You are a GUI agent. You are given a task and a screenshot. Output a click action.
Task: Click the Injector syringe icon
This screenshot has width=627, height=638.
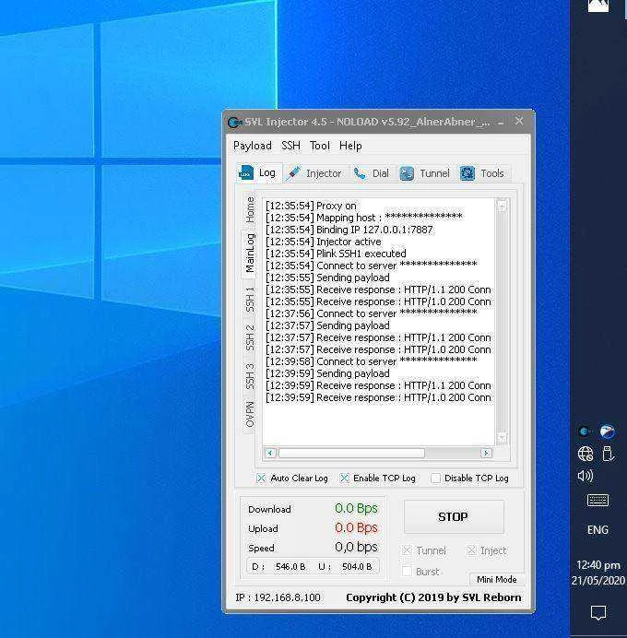pyautogui.click(x=293, y=173)
